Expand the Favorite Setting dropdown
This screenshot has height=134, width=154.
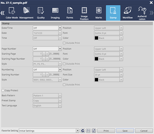pyautogui.click(x=78, y=131)
